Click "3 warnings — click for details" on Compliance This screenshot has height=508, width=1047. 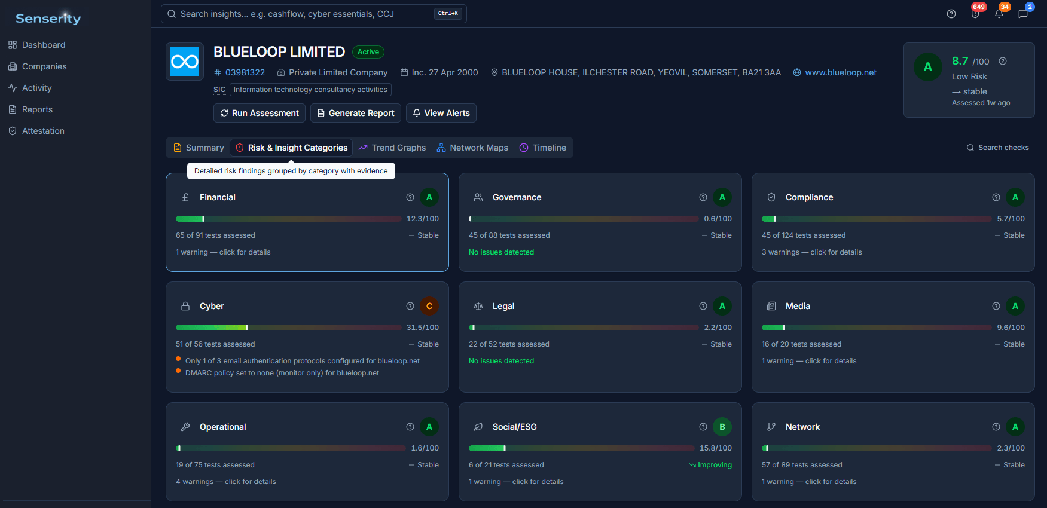812,252
